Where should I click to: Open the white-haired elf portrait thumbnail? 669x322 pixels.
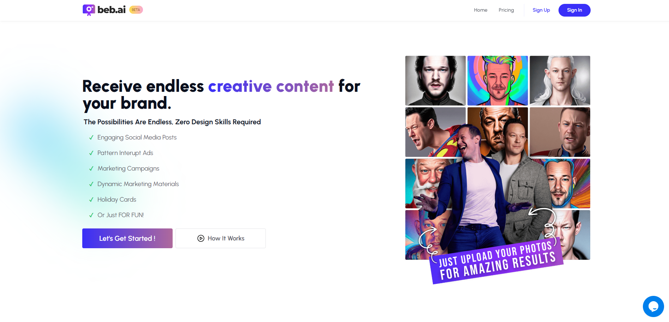560,80
